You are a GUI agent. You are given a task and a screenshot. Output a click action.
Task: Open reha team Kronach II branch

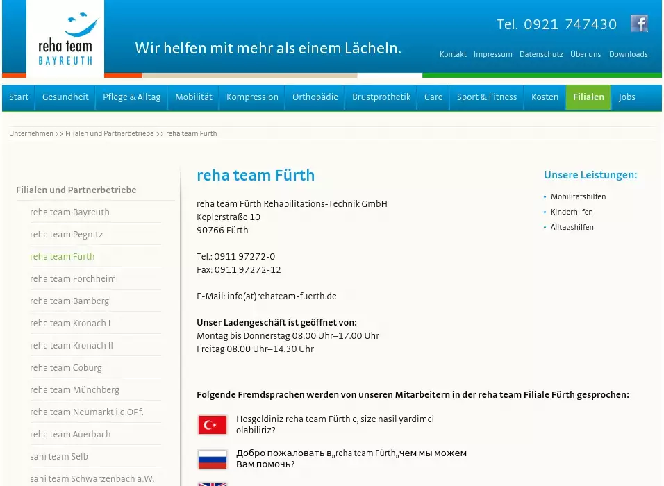pyautogui.click(x=72, y=346)
